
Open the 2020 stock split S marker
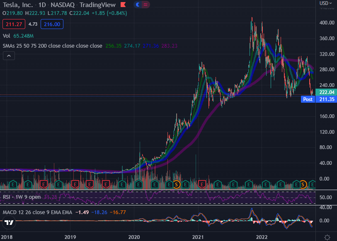point(177,184)
